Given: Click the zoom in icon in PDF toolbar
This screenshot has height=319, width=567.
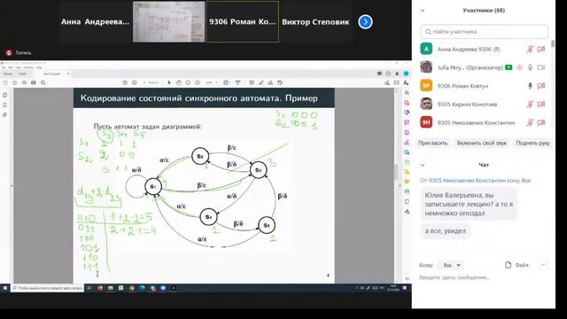Looking at the screenshot, I should click(198, 82).
